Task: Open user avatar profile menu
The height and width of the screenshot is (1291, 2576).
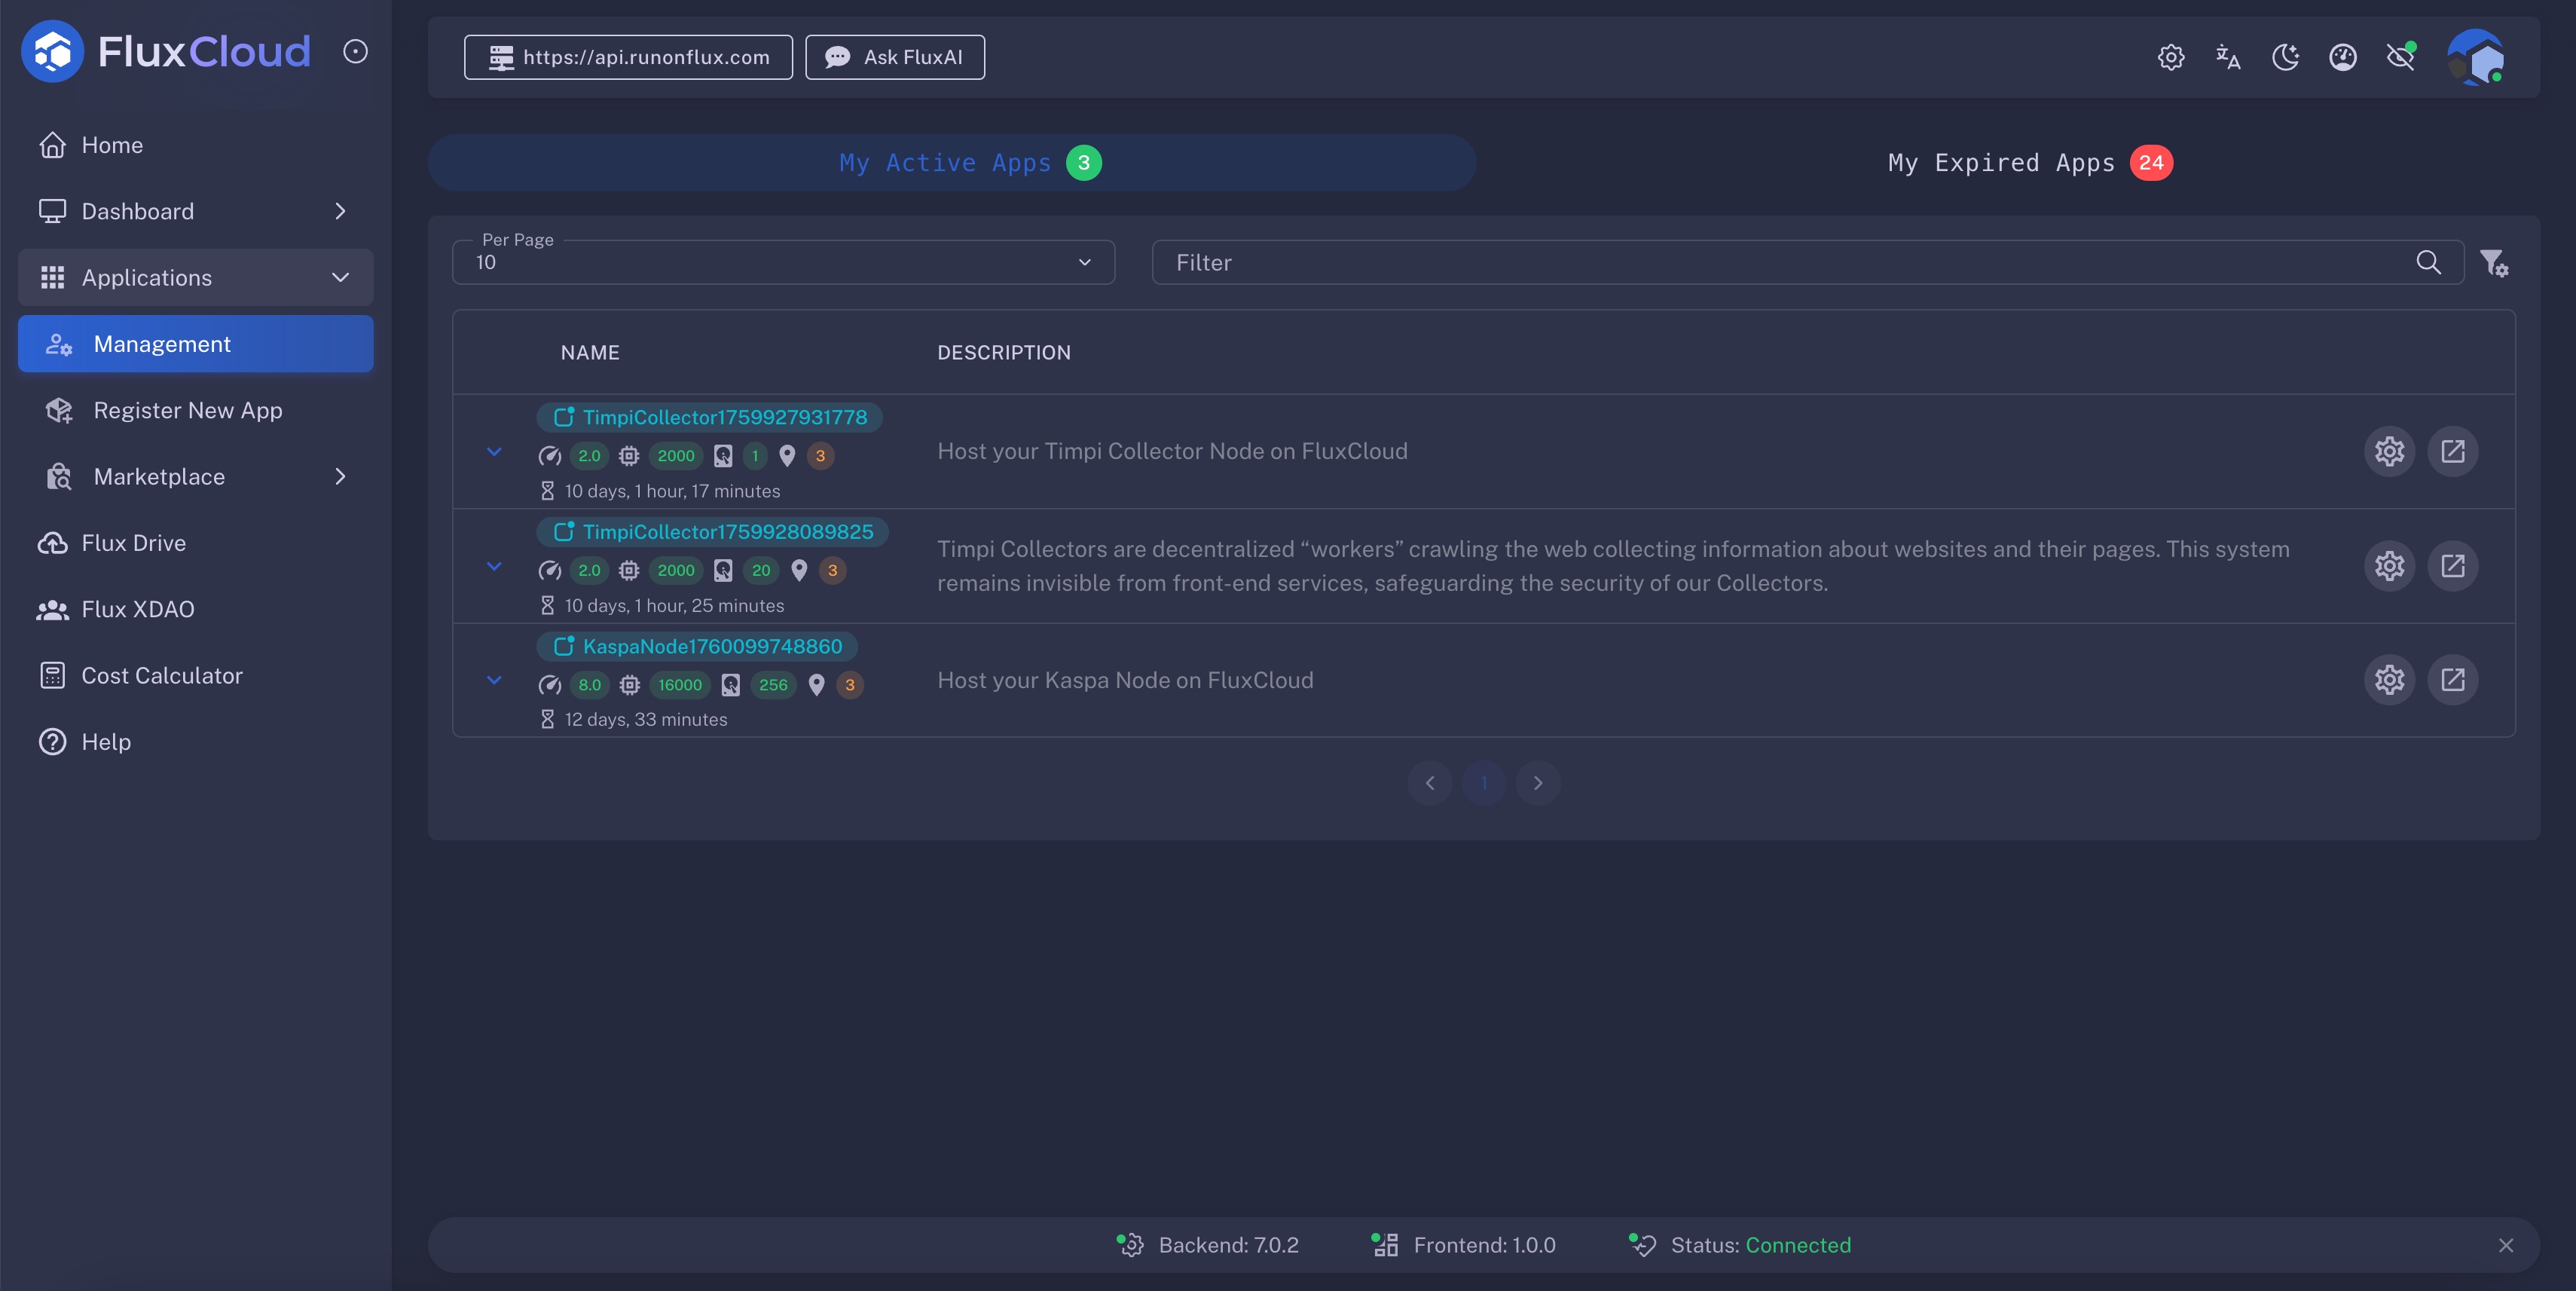Action: click(x=2475, y=57)
